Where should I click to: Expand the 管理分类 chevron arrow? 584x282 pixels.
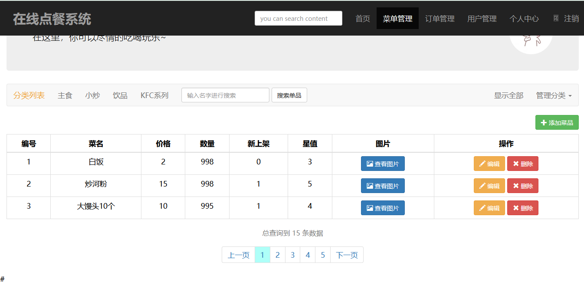(x=569, y=95)
